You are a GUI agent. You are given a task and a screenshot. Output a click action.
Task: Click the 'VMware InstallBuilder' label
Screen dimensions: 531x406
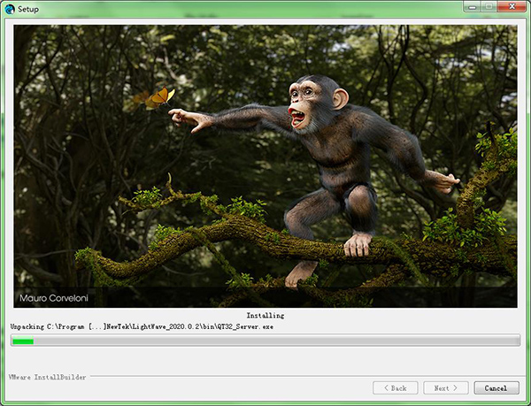tap(48, 377)
